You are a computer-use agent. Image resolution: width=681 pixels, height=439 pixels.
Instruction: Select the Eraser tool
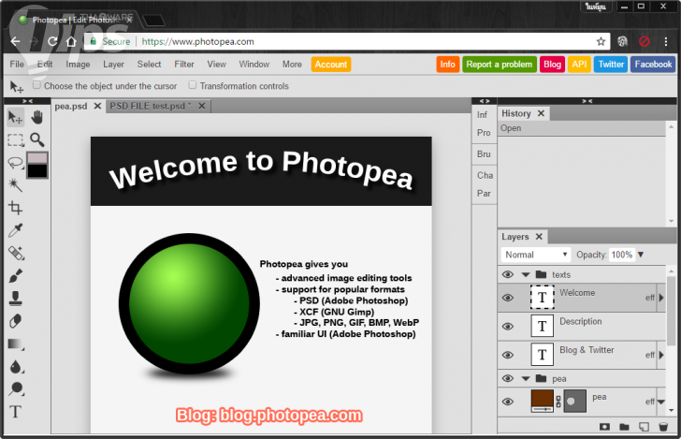tap(16, 321)
